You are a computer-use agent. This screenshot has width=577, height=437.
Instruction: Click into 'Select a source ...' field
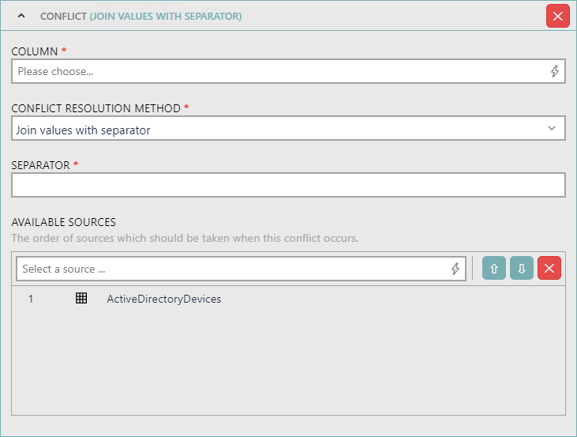coord(233,269)
